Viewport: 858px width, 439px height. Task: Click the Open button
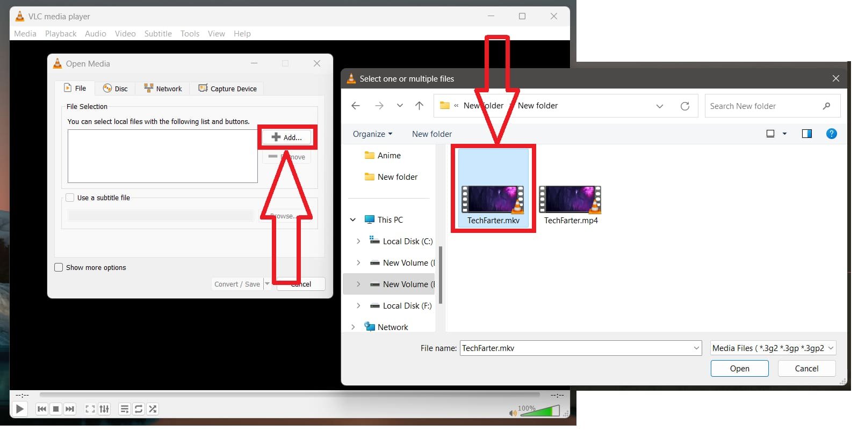739,368
